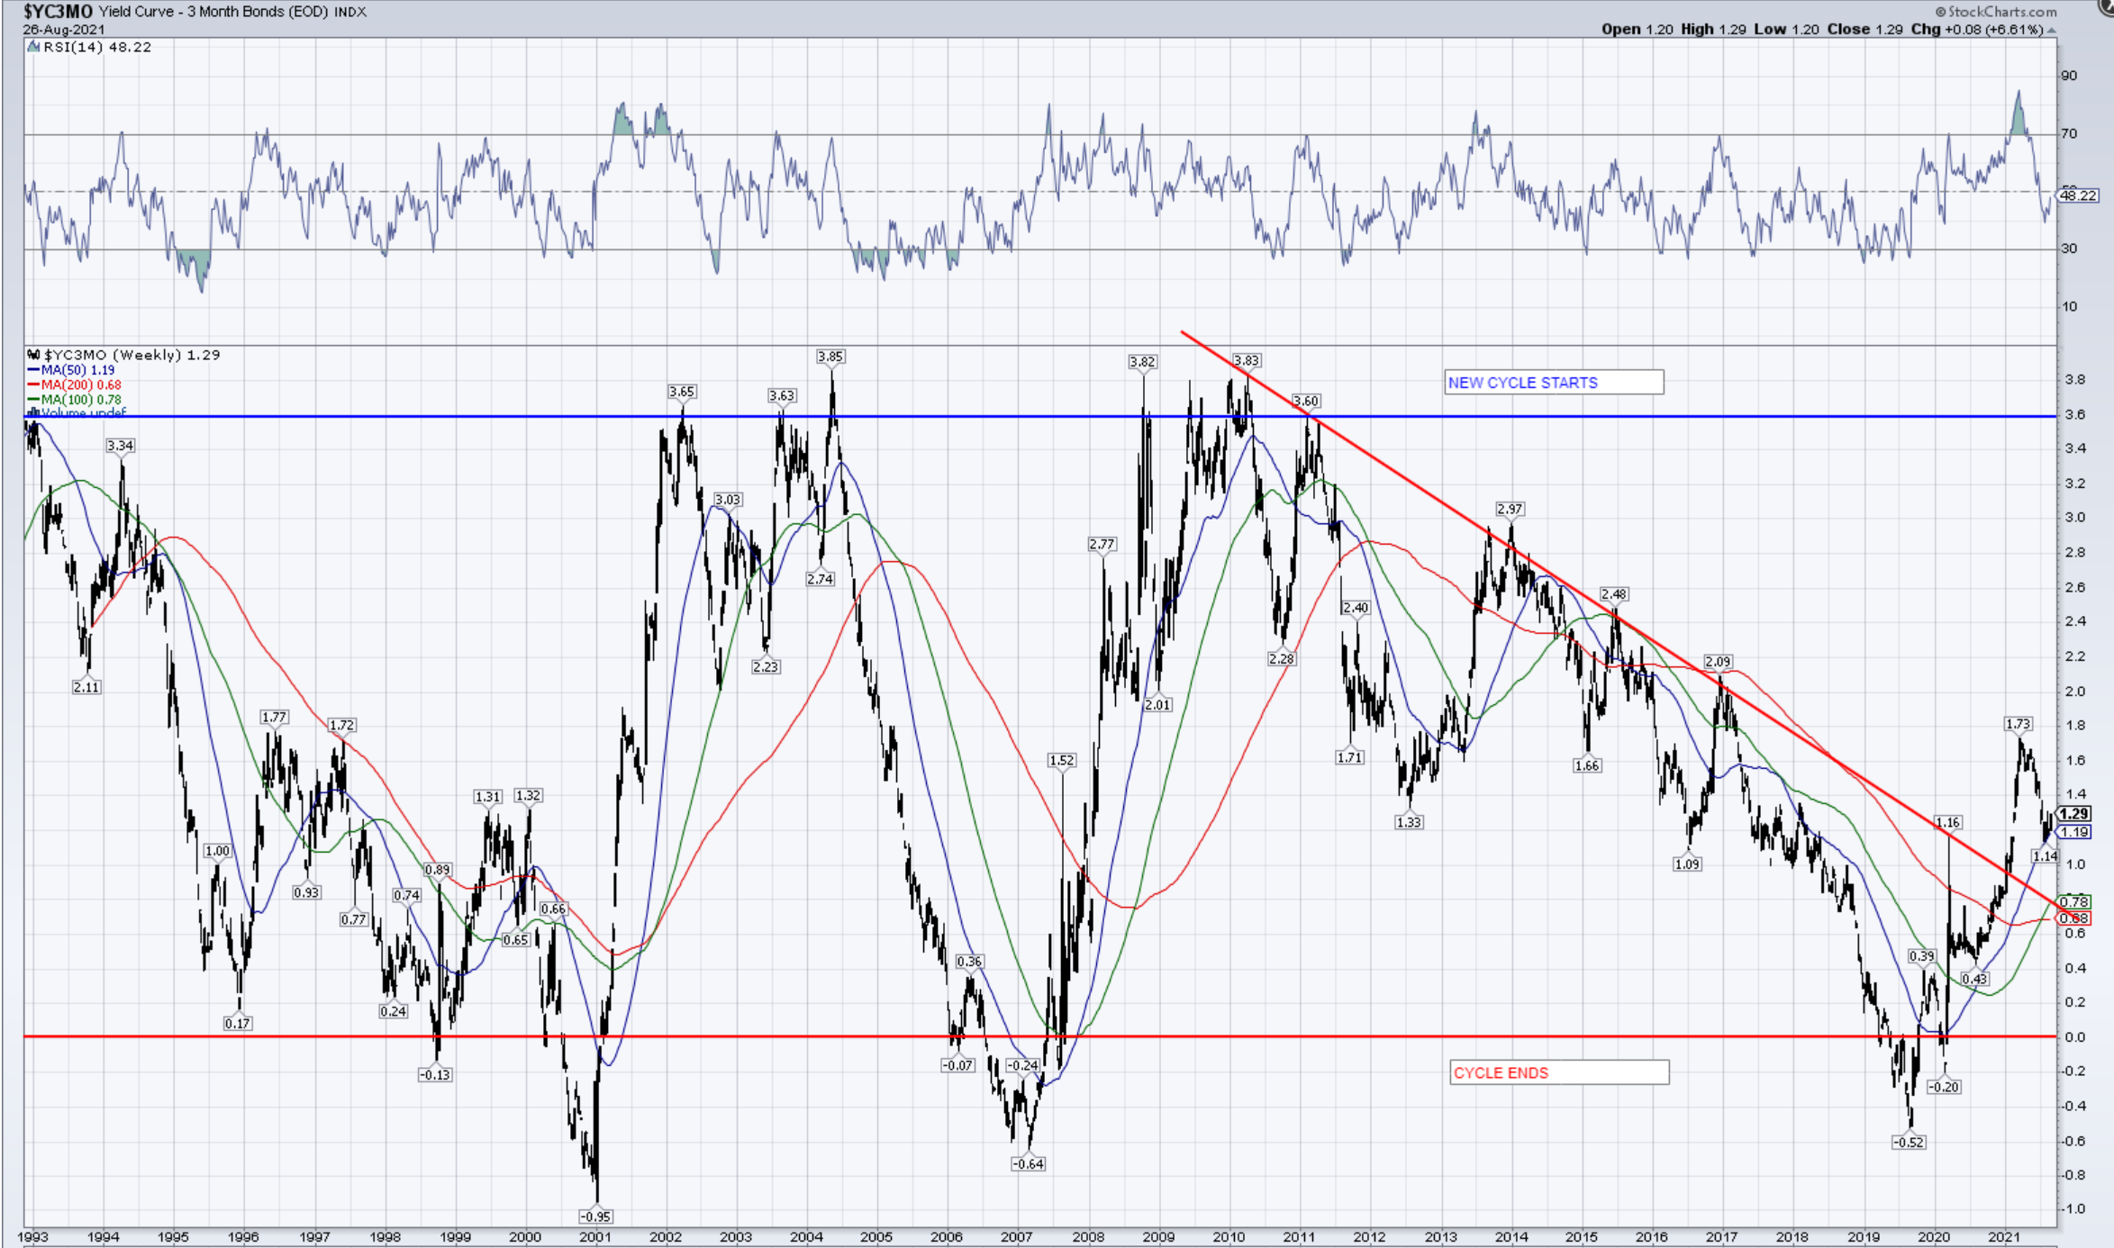This screenshot has height=1248, width=2114.
Task: Click the 2014 year label on the time axis
Action: [x=1511, y=1237]
